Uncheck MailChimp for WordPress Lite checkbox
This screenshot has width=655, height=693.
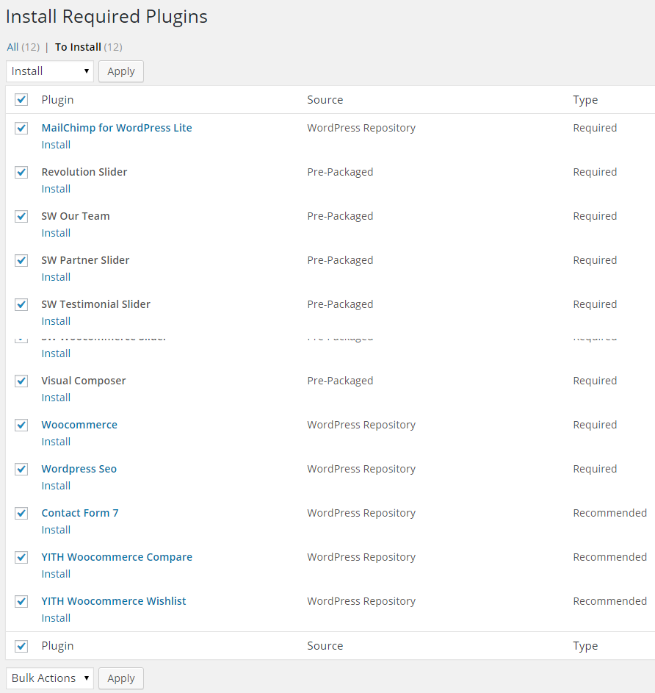pos(21,128)
